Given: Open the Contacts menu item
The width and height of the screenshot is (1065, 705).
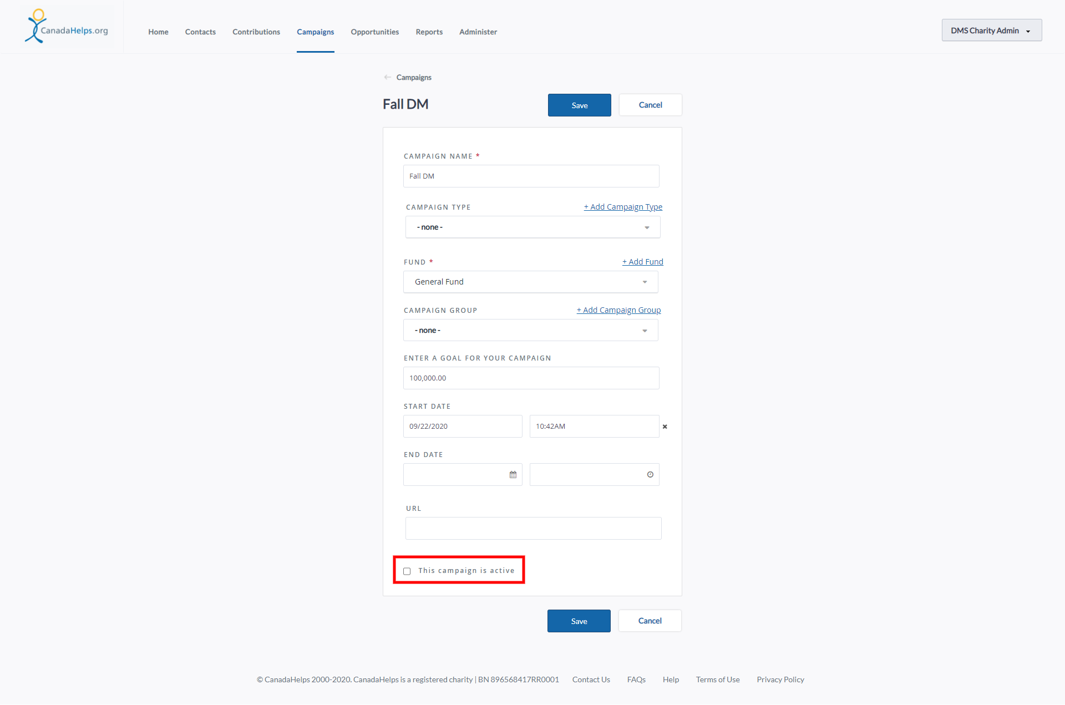Looking at the screenshot, I should tap(200, 32).
